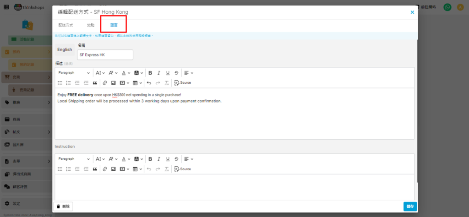This screenshot has height=217, width=469.
Task: Switch to the 地點 tab
Action: click(x=91, y=25)
